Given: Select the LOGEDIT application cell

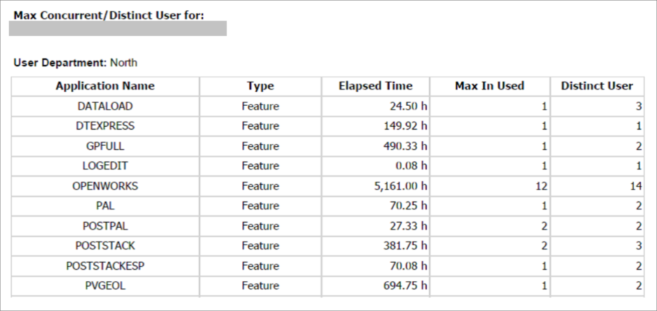Looking at the screenshot, I should click(x=105, y=166).
